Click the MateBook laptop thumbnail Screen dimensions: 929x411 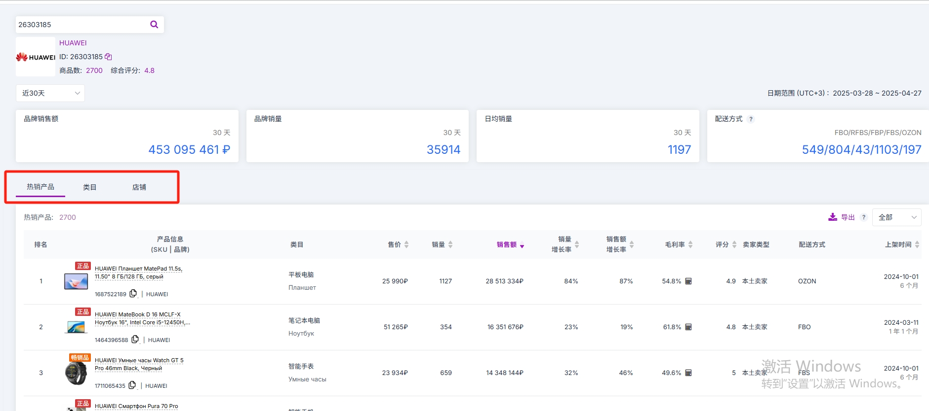76,327
